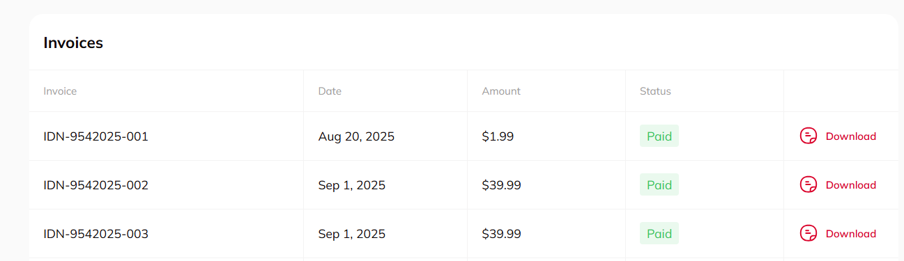
Task: Click the $39.99 amount for invoice 002
Action: (x=501, y=185)
